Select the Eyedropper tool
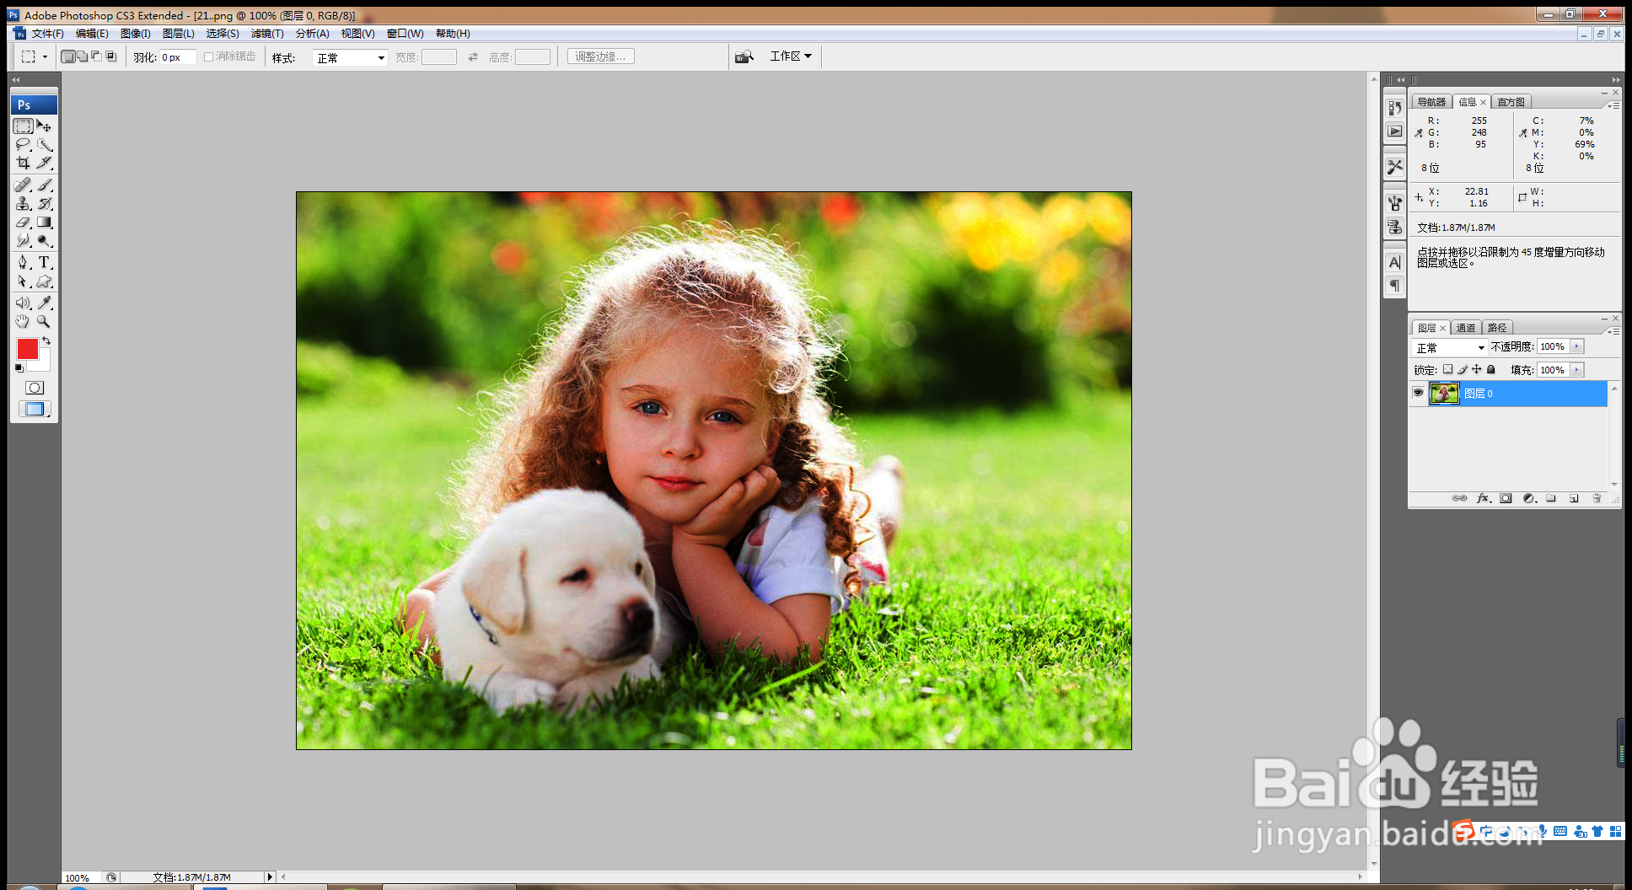 tap(45, 303)
